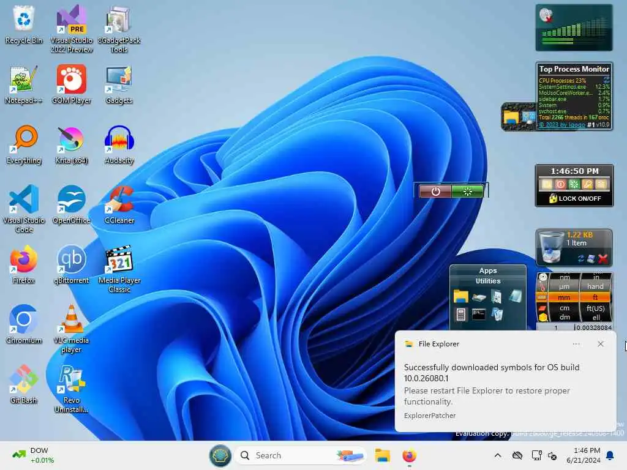The image size is (627, 470).
Task: Open the calculator icon in Utilities gadget
Action: coord(460,315)
